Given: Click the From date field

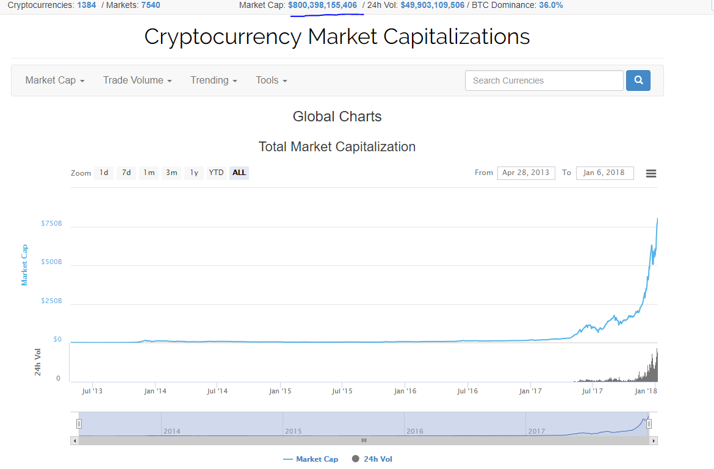Looking at the screenshot, I should click(x=525, y=173).
